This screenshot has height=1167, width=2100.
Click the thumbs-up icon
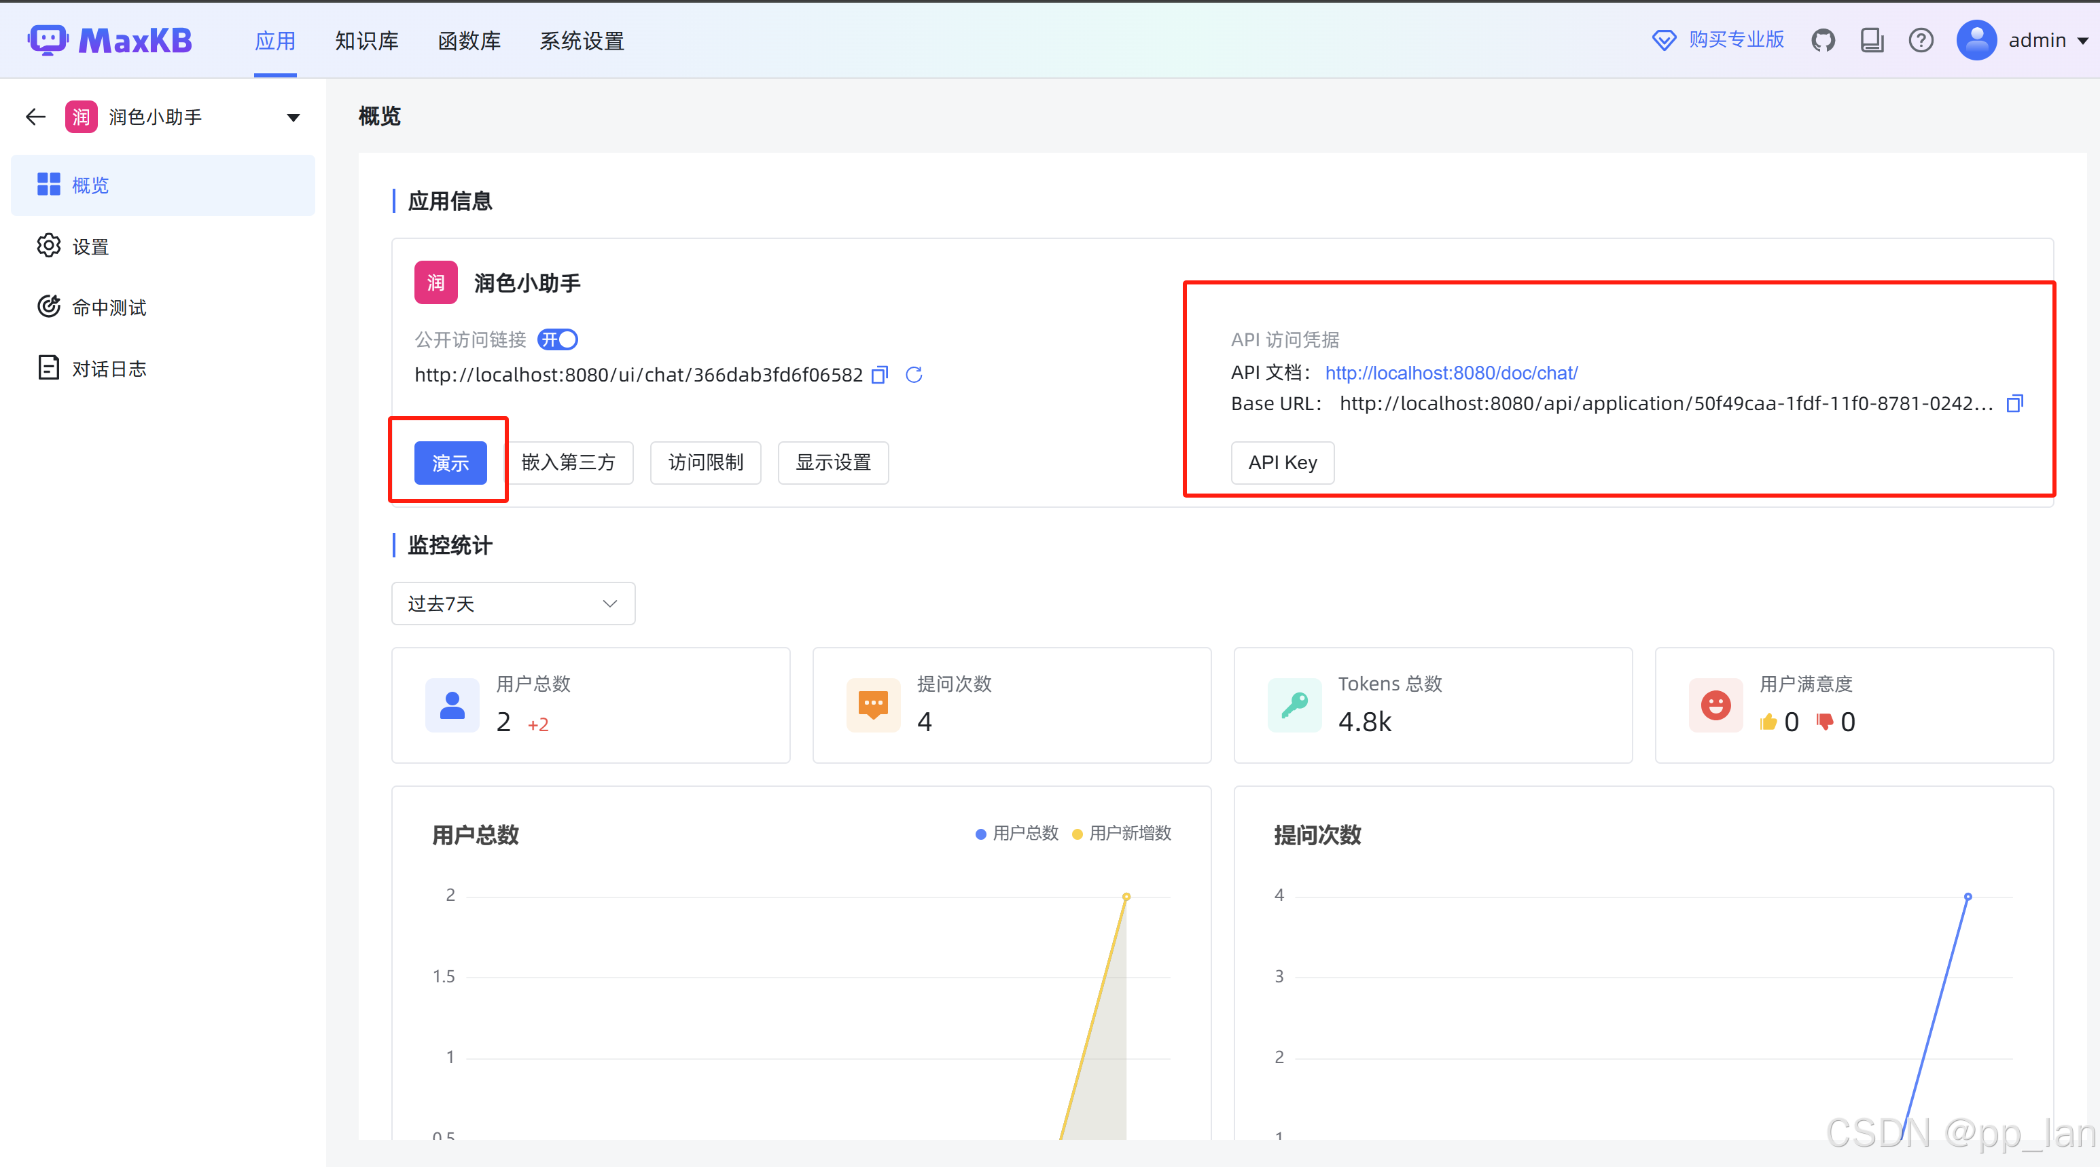1768,722
